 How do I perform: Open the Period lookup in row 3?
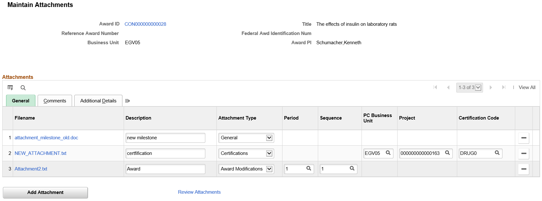pyautogui.click(x=309, y=169)
